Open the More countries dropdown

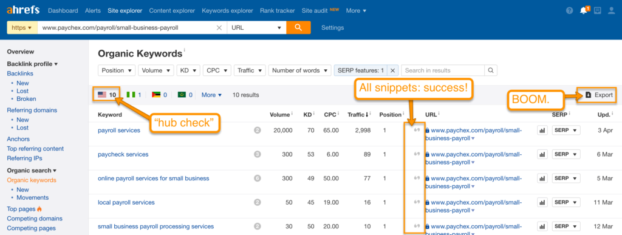tap(211, 95)
